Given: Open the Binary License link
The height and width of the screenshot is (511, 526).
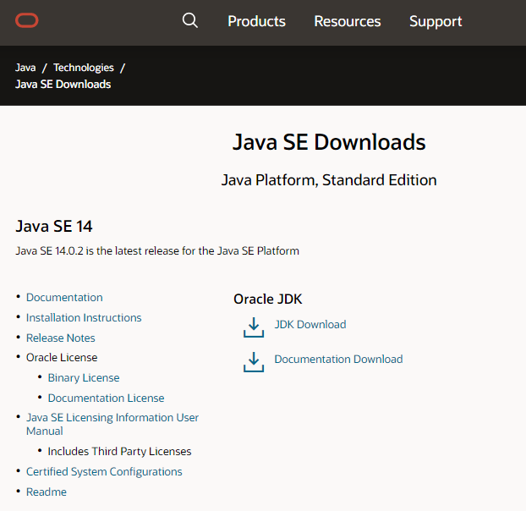Looking at the screenshot, I should pyautogui.click(x=84, y=378).
